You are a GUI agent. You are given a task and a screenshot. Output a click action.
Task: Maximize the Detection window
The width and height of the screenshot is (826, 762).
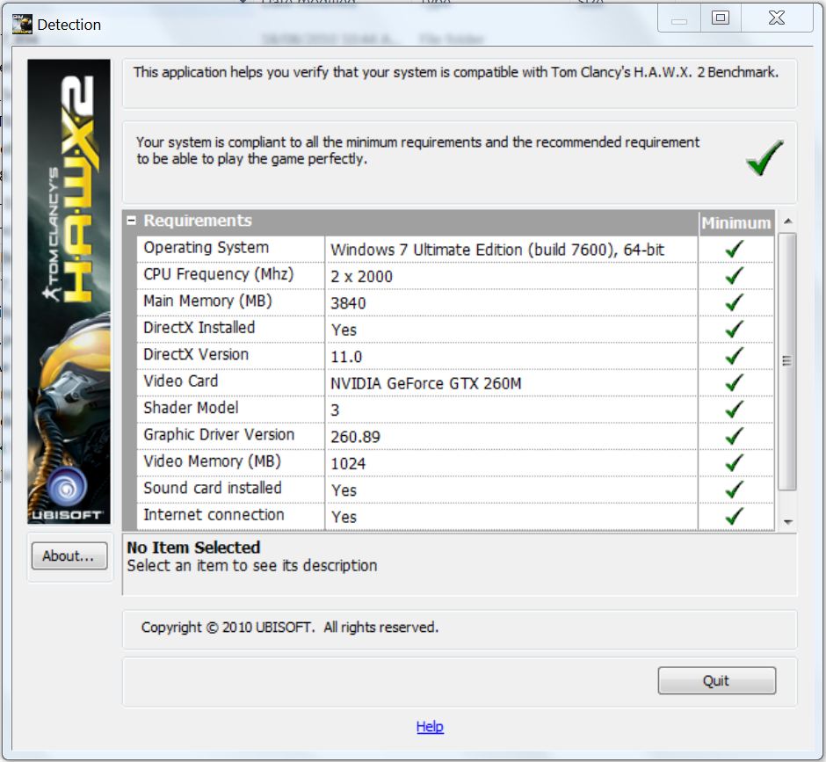click(721, 18)
